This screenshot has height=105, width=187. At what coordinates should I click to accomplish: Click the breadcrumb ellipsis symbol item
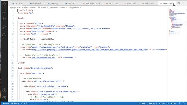(x=82, y=8)
